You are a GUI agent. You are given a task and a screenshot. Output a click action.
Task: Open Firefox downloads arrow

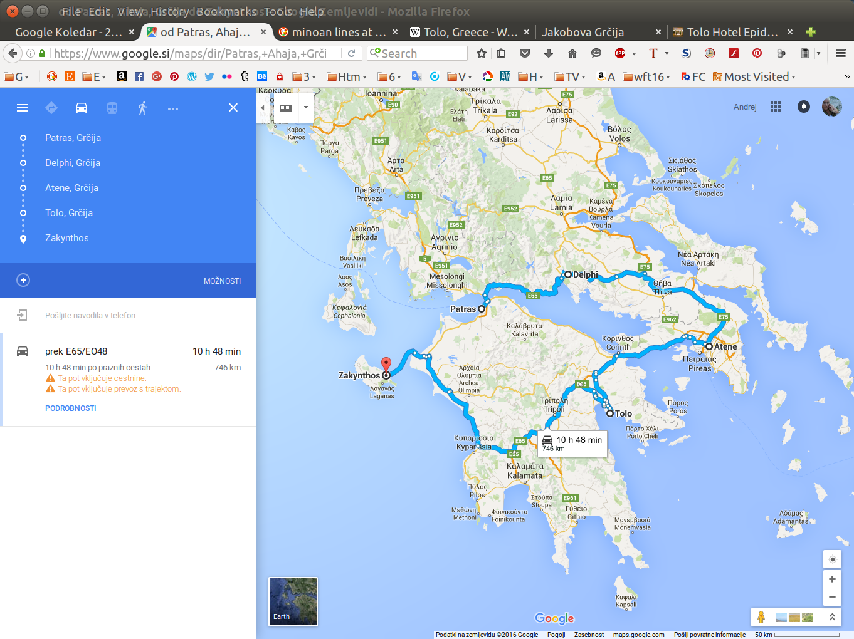(x=549, y=53)
